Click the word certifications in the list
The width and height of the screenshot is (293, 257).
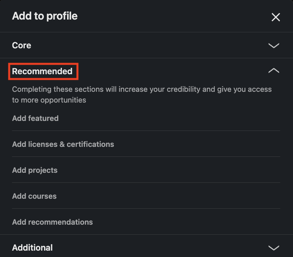90,144
